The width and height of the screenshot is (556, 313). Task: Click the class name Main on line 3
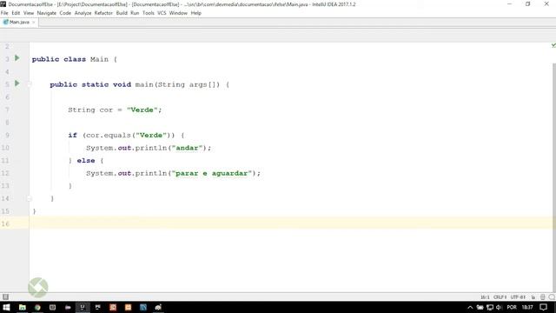[x=99, y=59]
